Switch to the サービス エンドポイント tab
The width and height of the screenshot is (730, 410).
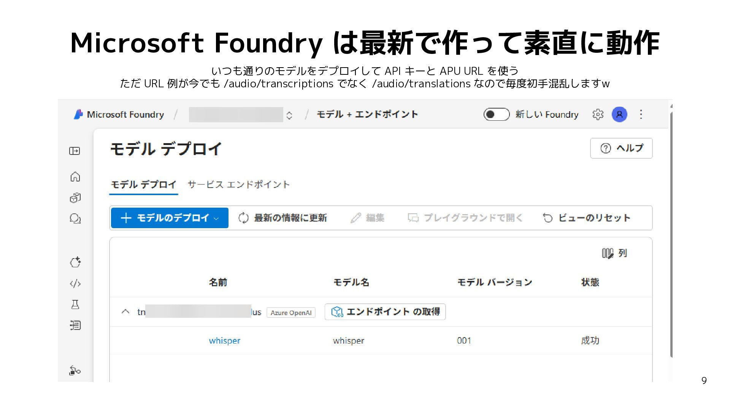pos(239,185)
